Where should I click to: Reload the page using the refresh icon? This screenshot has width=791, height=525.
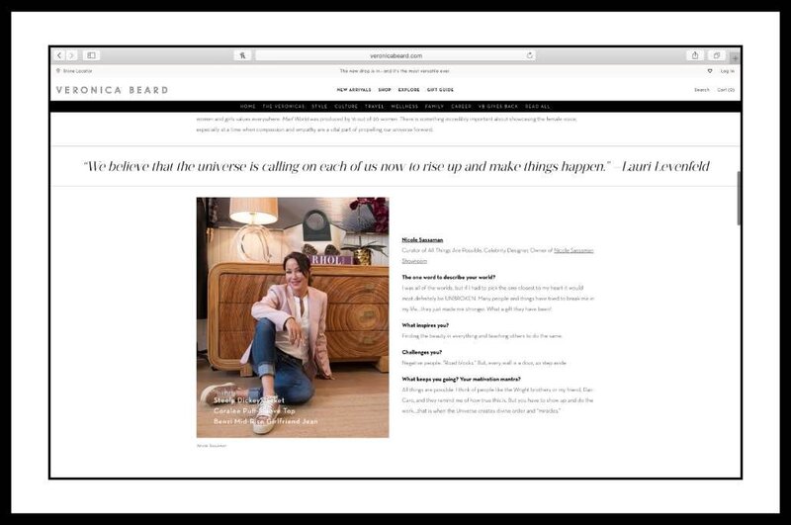(x=530, y=55)
